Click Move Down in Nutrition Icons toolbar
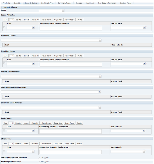Screen dimensions: 154x164 47,56
